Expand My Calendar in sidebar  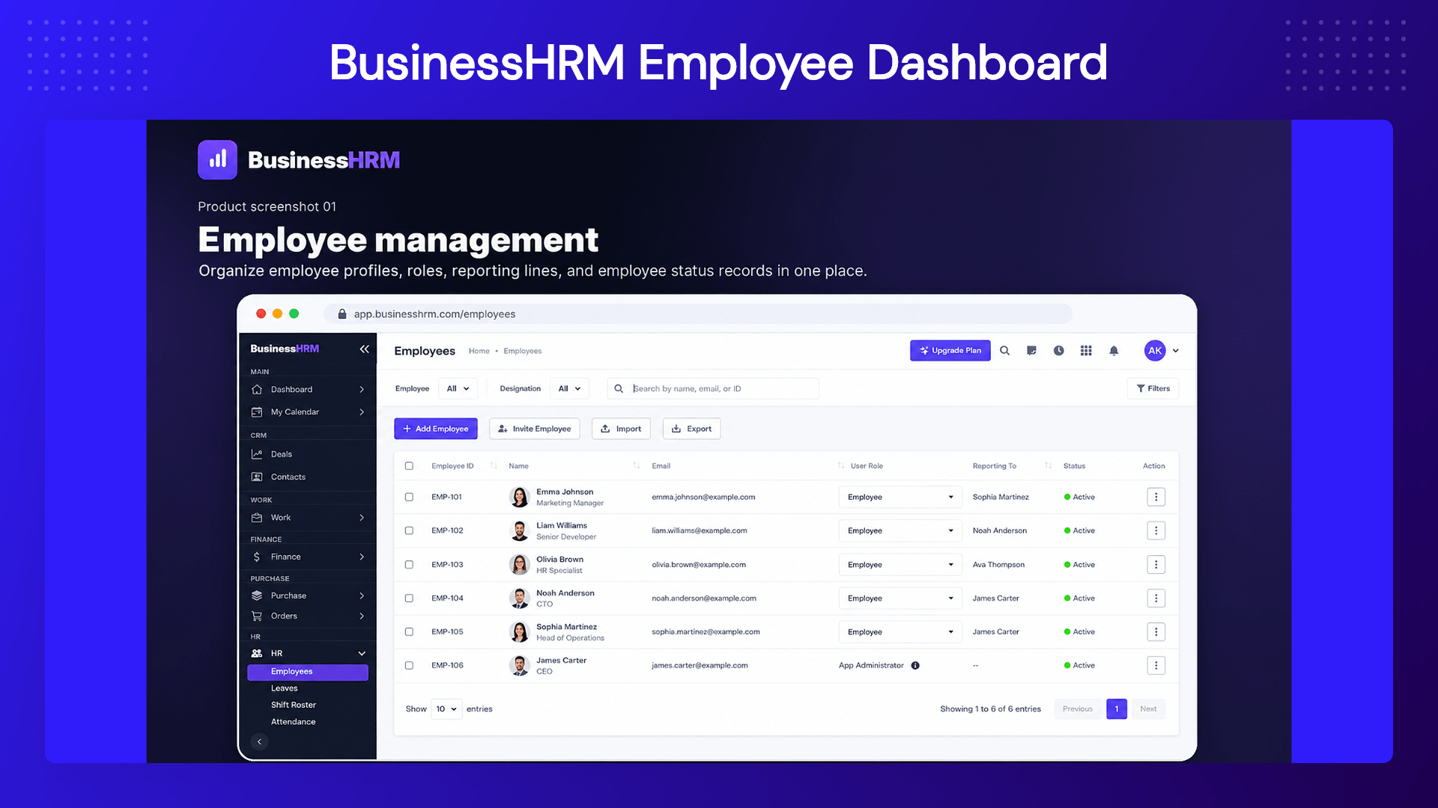362,411
